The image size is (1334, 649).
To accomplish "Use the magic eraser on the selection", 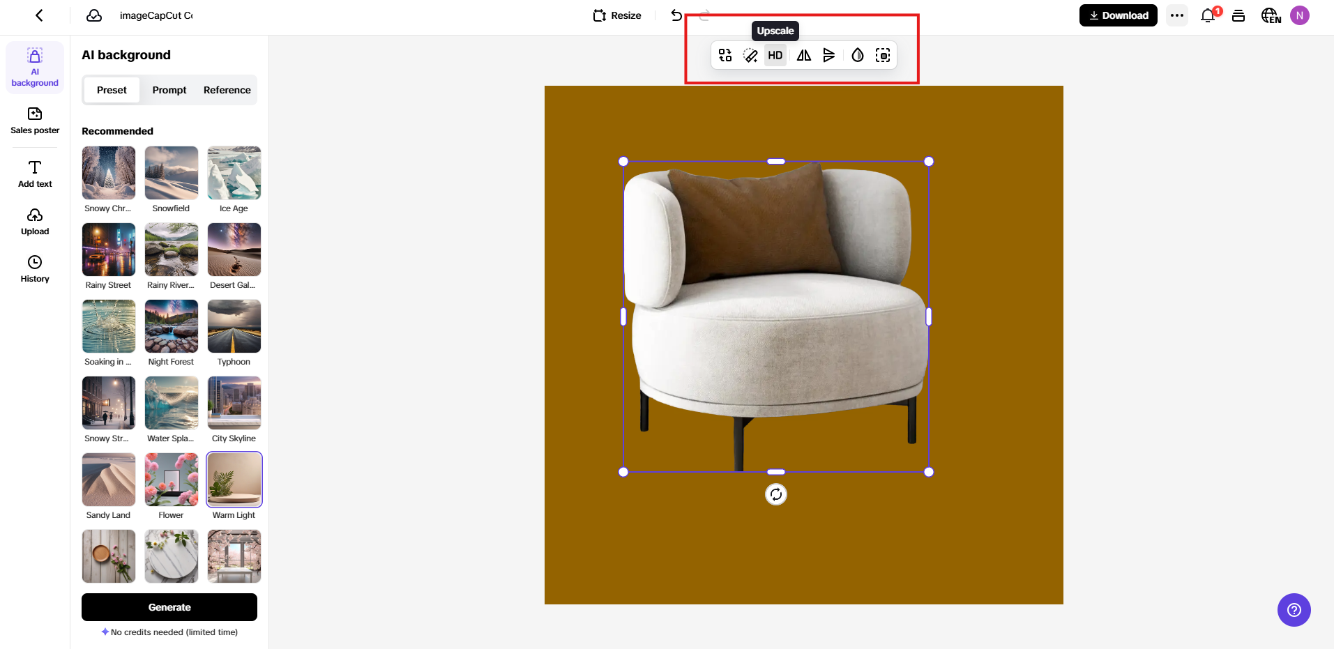I will [750, 55].
